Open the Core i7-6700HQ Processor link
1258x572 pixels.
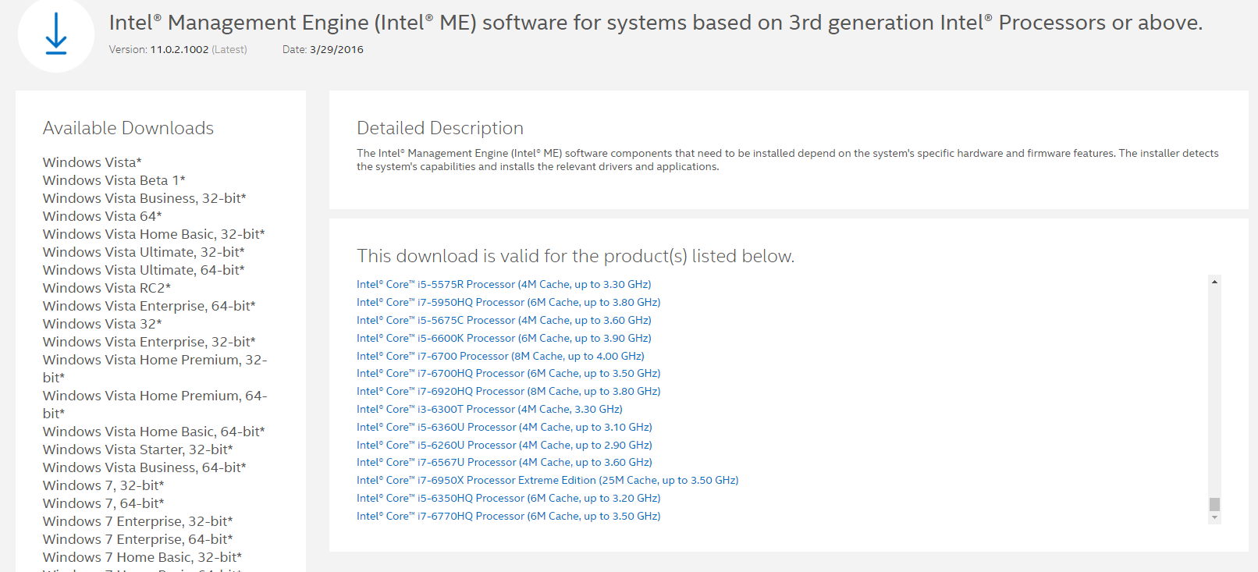pyautogui.click(x=508, y=374)
